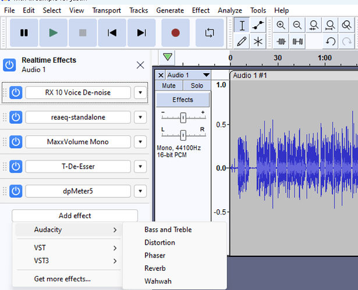Click the Undo arrow icon
The height and width of the screenshot is (290, 358).
click(331, 41)
